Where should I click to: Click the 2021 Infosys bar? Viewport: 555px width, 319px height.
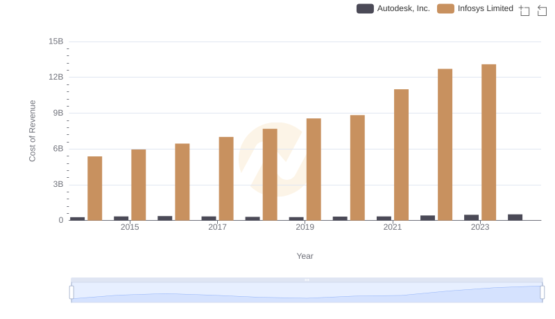coord(401,155)
